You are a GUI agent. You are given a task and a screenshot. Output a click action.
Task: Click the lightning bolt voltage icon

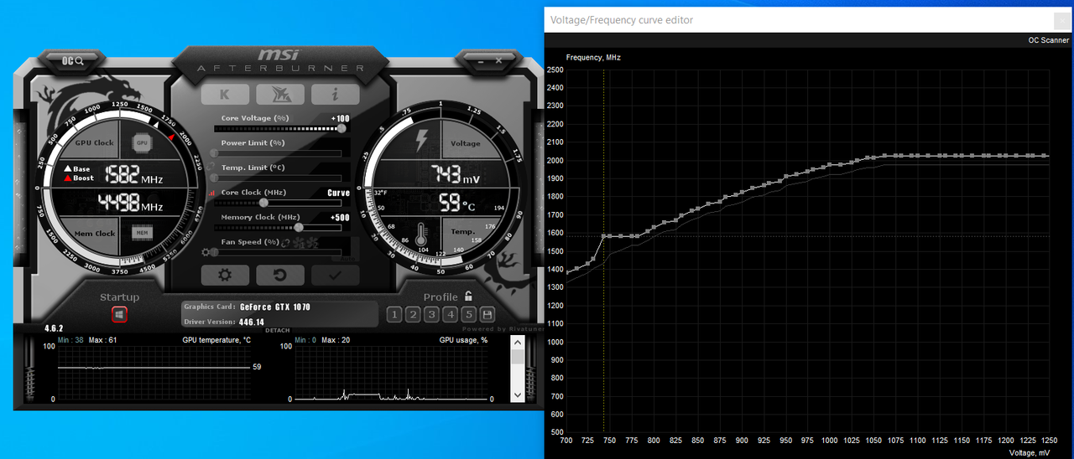pos(422,141)
